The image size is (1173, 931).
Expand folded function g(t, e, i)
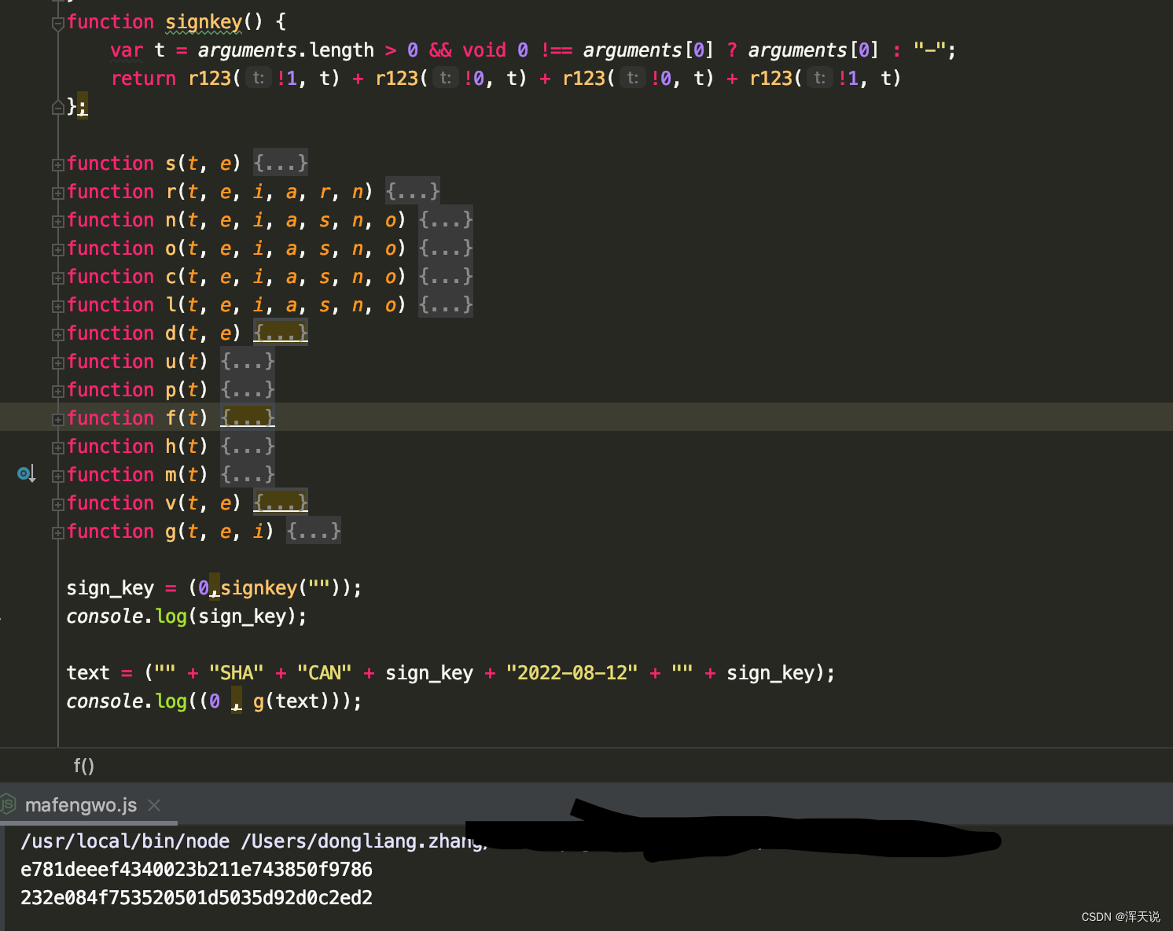pos(57,532)
